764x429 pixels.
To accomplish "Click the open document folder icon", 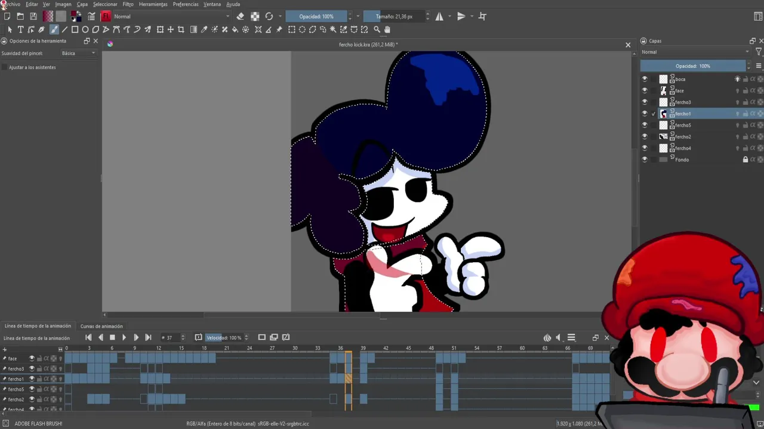I will point(20,16).
